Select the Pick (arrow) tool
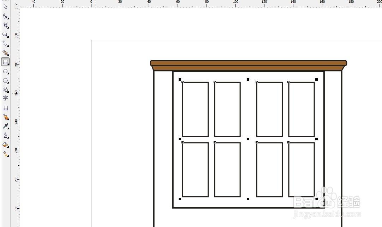Viewport: 382px width, 227px height. pyautogui.click(x=5, y=7)
